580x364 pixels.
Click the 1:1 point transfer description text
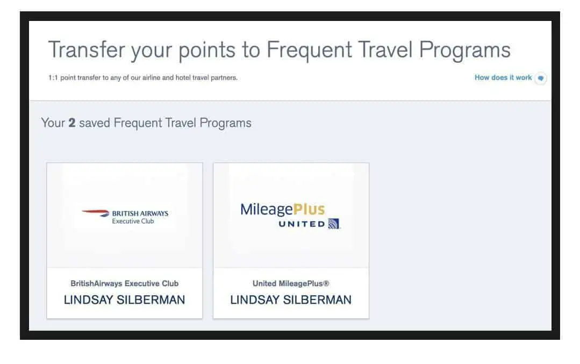tap(143, 77)
